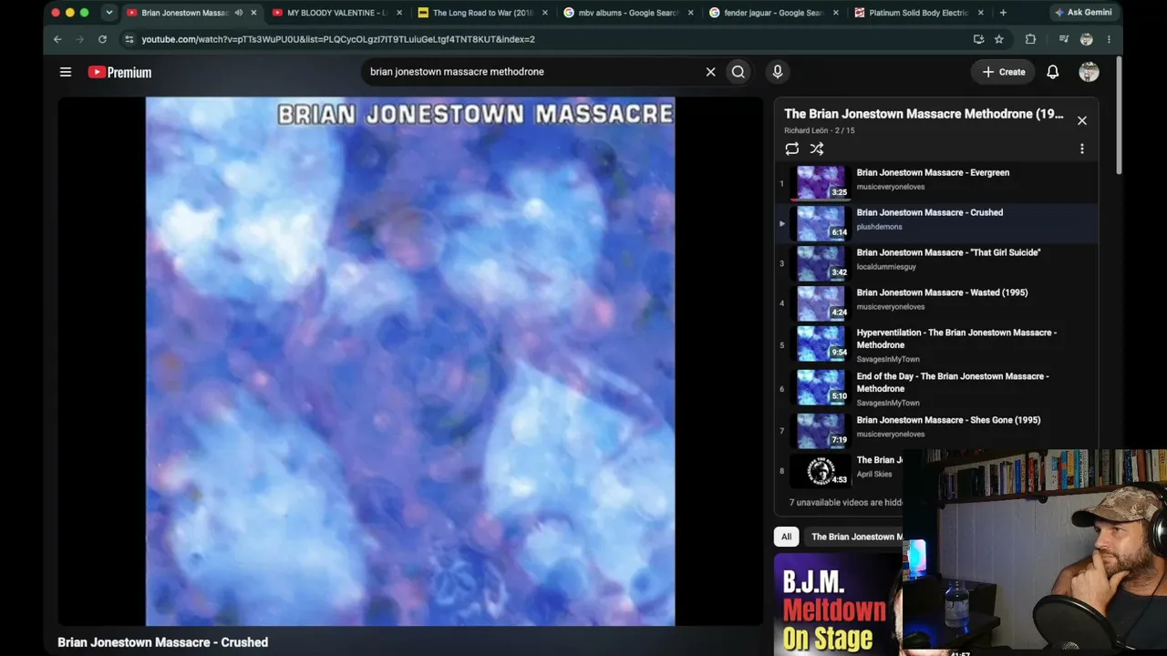This screenshot has height=656, width=1167.
Task: Open Chrome's three-dot menu
Action: (1109, 39)
